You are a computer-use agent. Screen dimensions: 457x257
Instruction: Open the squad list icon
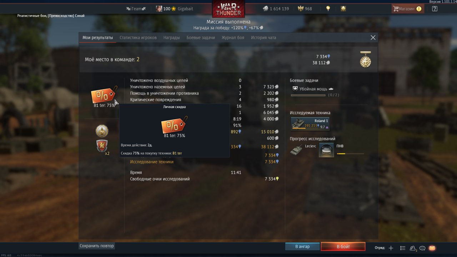pyautogui.click(x=403, y=248)
